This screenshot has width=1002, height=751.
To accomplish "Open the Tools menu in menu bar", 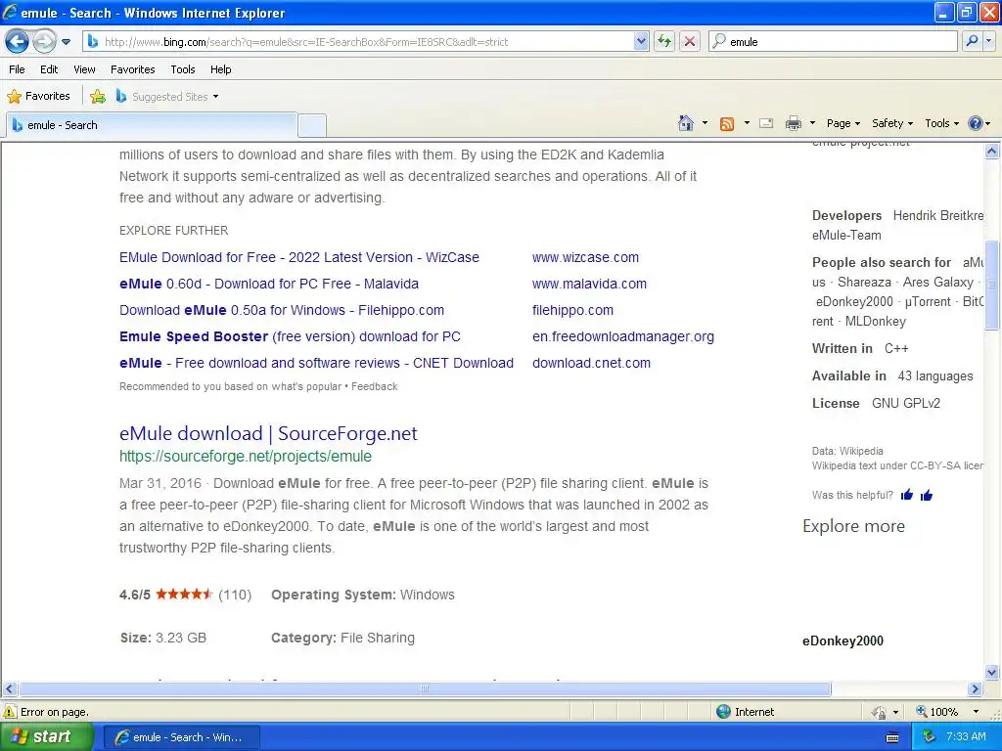I will 183,69.
